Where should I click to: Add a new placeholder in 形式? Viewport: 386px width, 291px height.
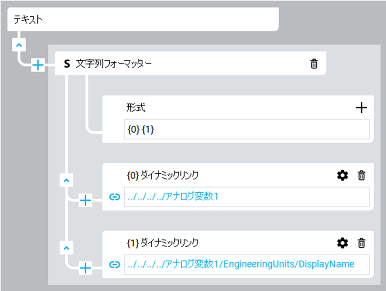click(x=361, y=108)
